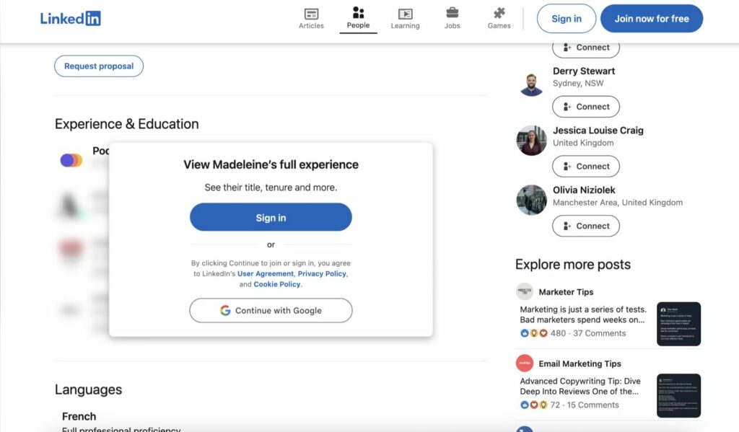This screenshot has width=739, height=432.
Task: Connect with Derry Stewart
Action: pyautogui.click(x=585, y=107)
